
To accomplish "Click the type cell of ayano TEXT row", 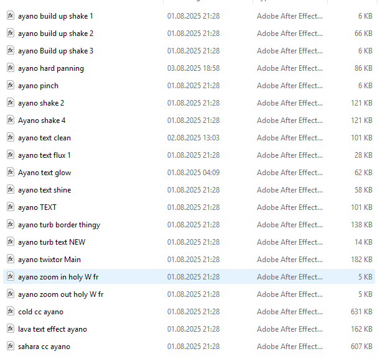I will pyautogui.click(x=290, y=207).
